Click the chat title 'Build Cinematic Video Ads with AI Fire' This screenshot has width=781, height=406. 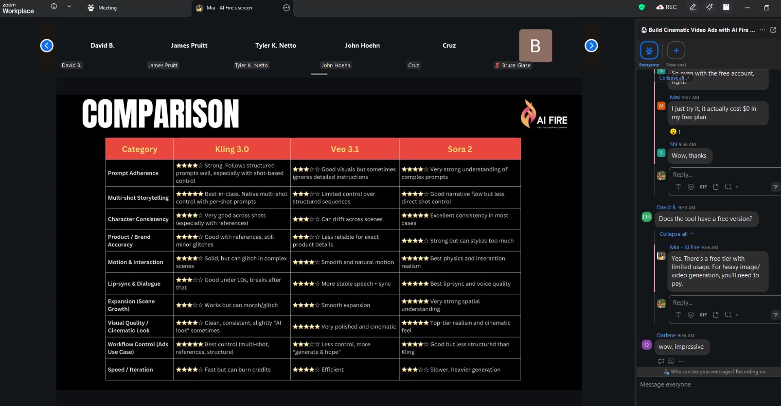(x=702, y=30)
